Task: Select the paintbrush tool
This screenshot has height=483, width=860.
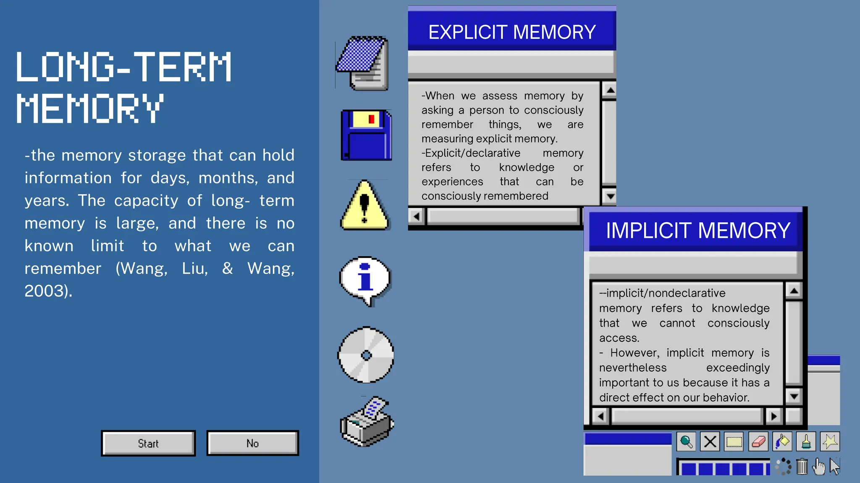Action: pos(806,441)
